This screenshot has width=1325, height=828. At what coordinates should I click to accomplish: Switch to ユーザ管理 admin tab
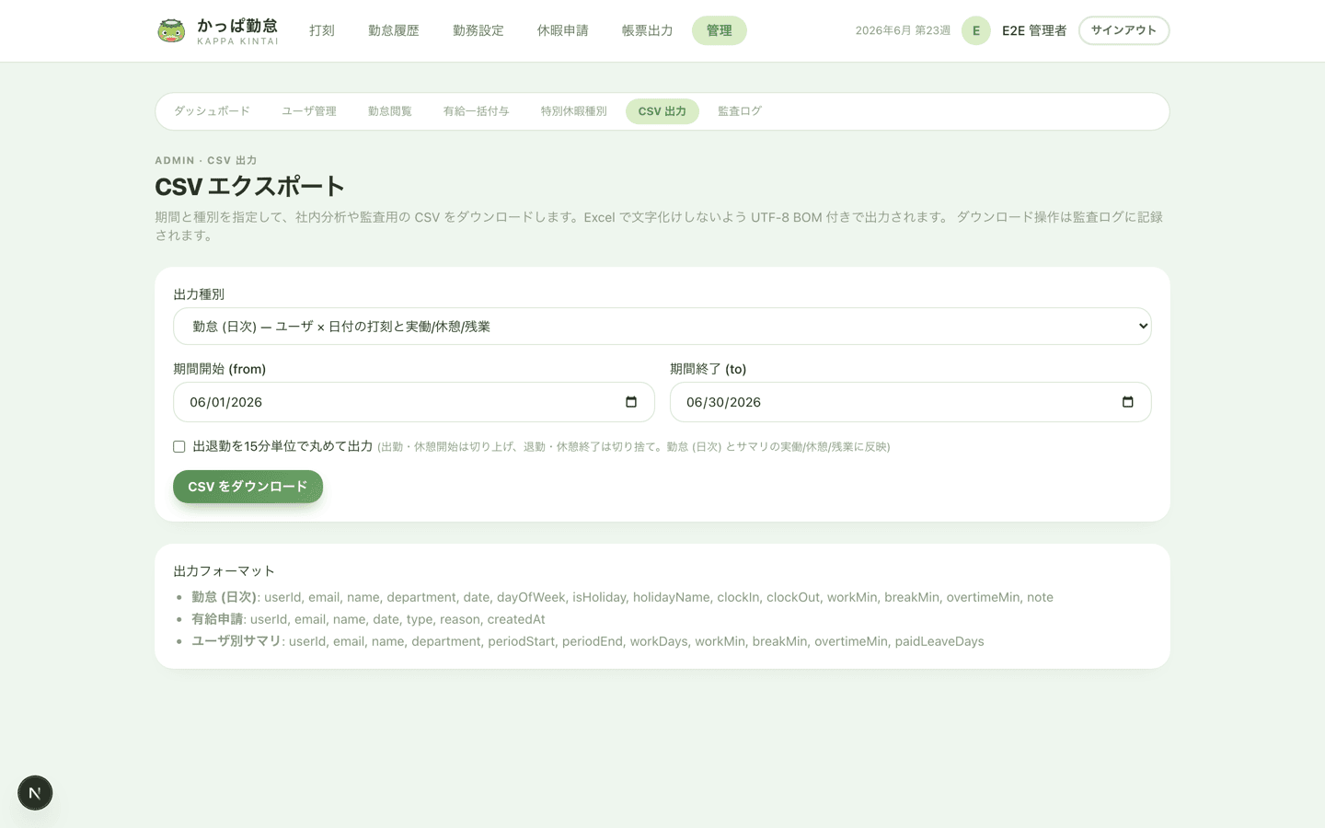coord(309,111)
